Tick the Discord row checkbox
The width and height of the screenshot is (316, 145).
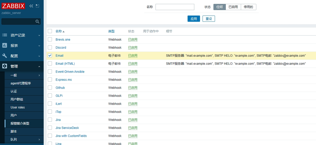pyautogui.click(x=50, y=47)
